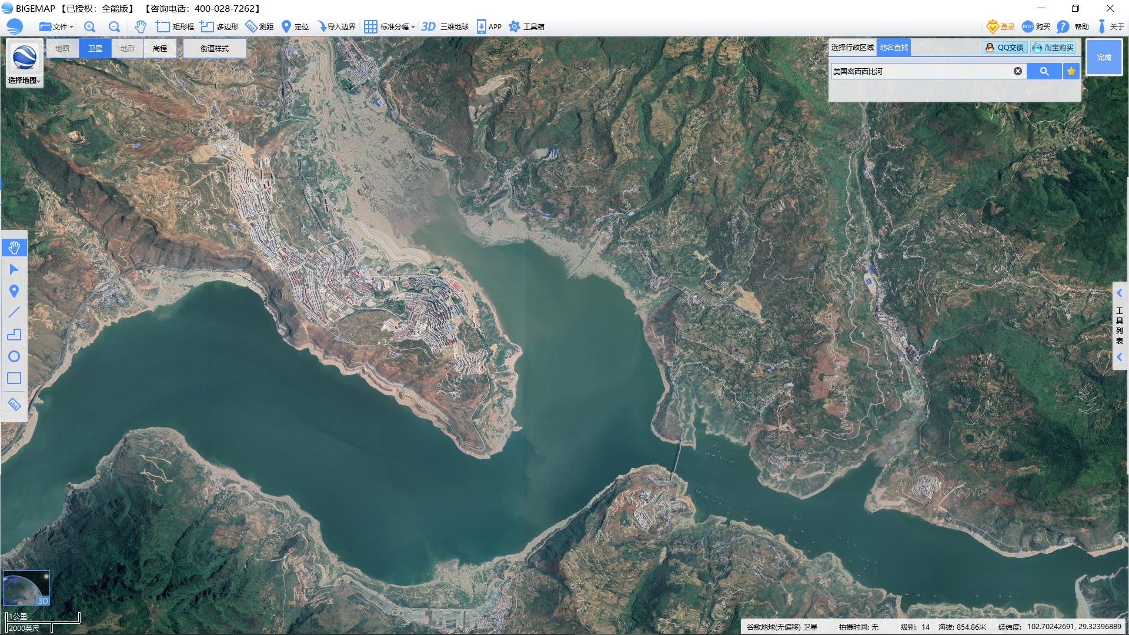The image size is (1129, 635).
Task: Switch map layer to 地形 terrain mode
Action: [128, 48]
